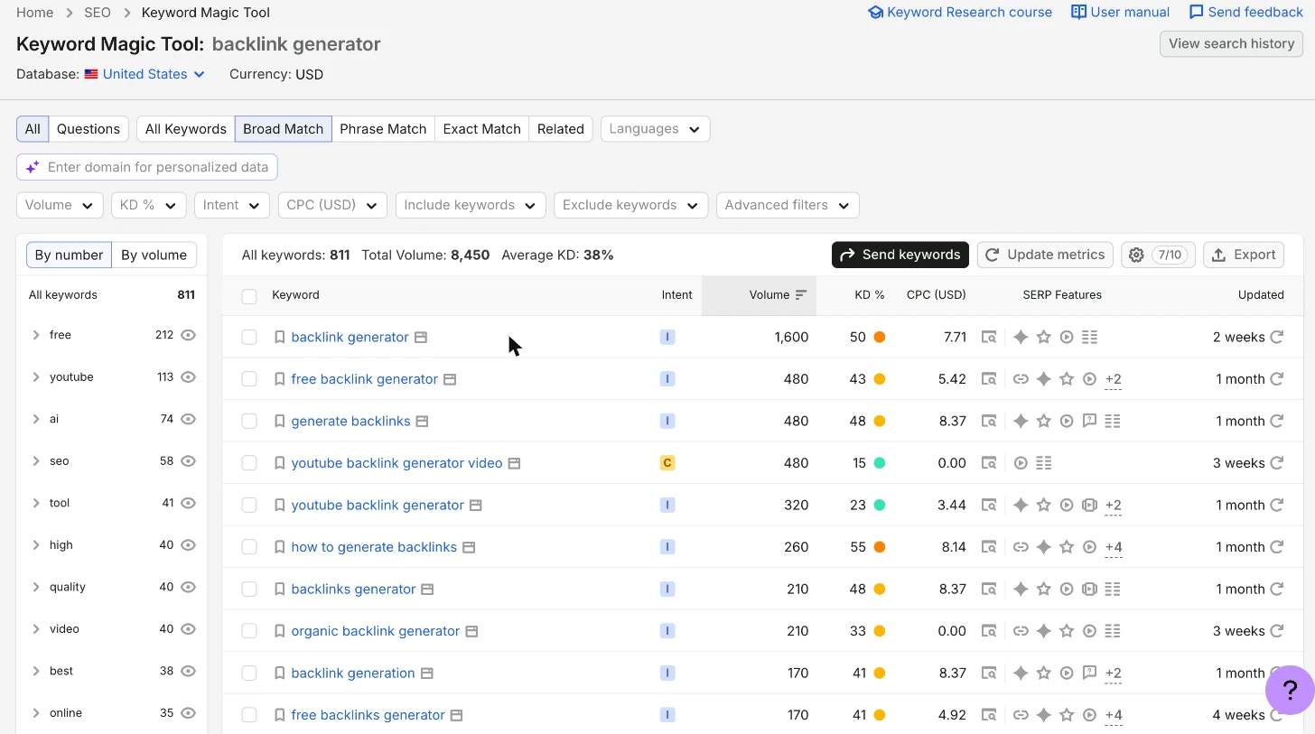1315x734 pixels.
Task: Switch to the Questions tab
Action: pyautogui.click(x=89, y=129)
